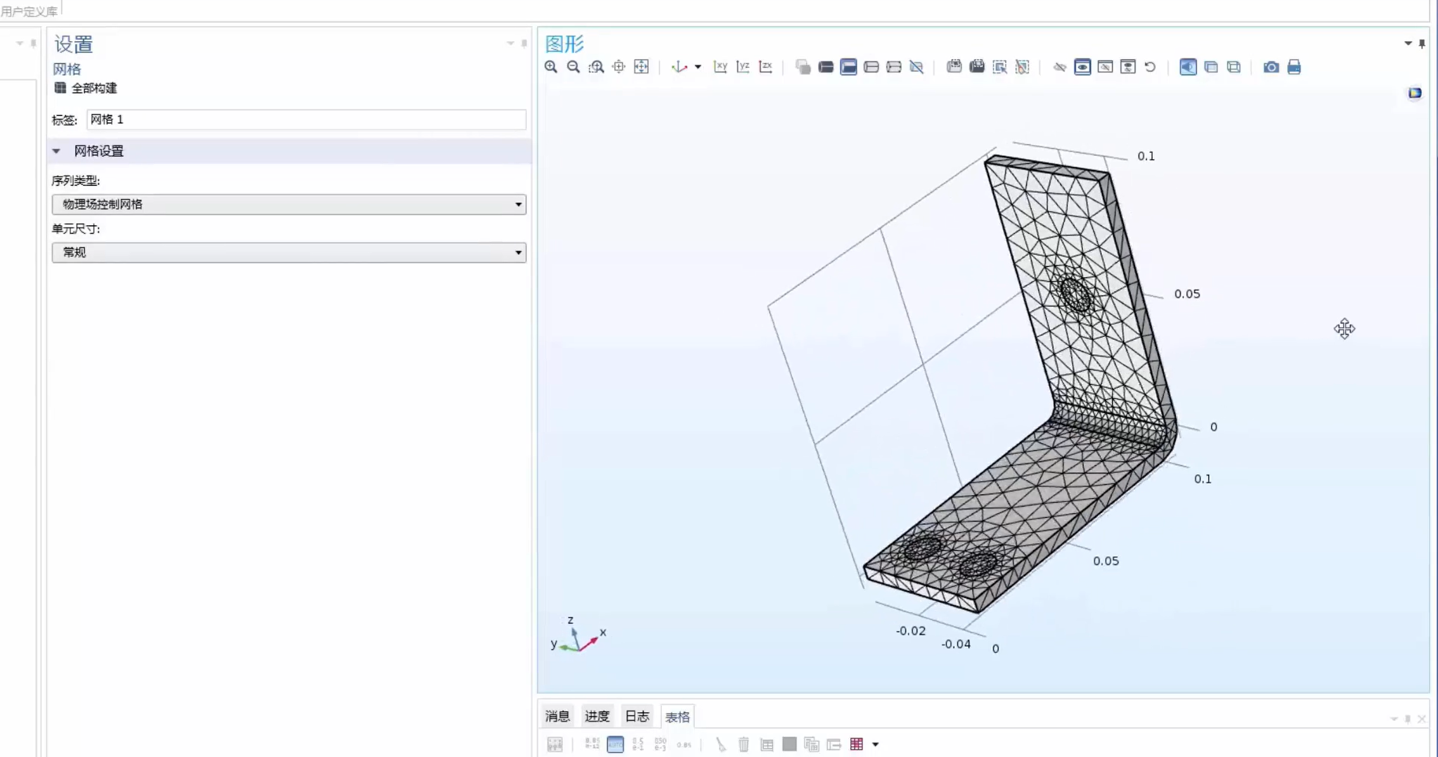Click the pink table grid icon
Viewport: 1438px width, 757px height.
click(857, 744)
